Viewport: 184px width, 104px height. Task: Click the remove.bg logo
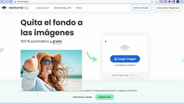pyautogui.click(x=15, y=8)
